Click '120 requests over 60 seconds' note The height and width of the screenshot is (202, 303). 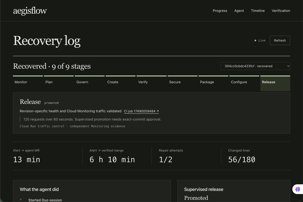click(92, 119)
